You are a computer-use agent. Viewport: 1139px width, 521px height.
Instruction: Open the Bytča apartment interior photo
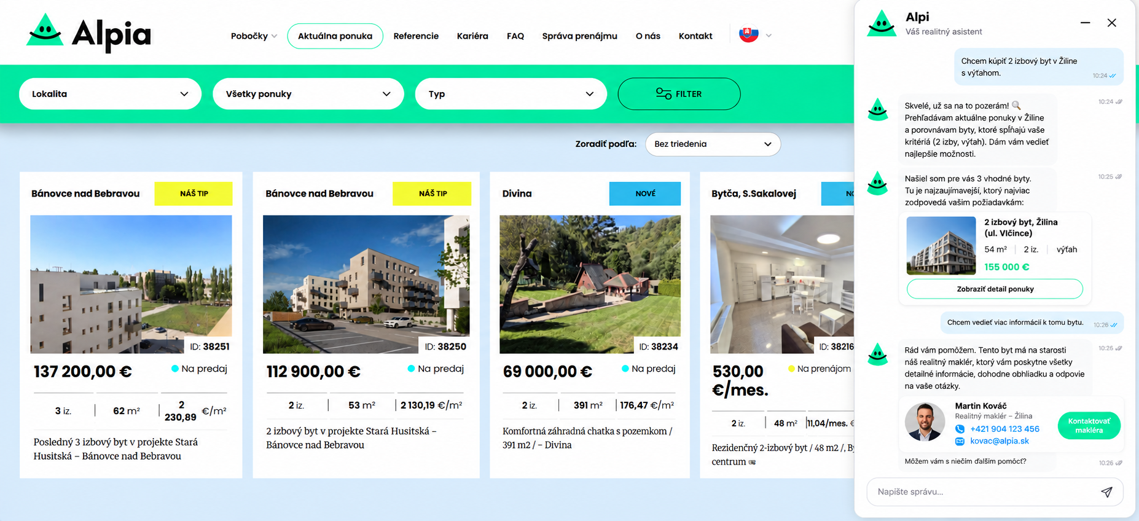tap(782, 284)
